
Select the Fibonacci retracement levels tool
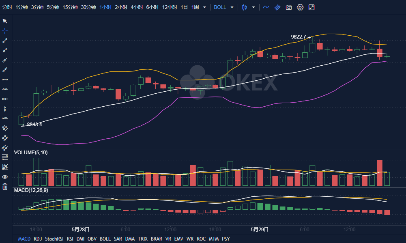(x=4, y=157)
